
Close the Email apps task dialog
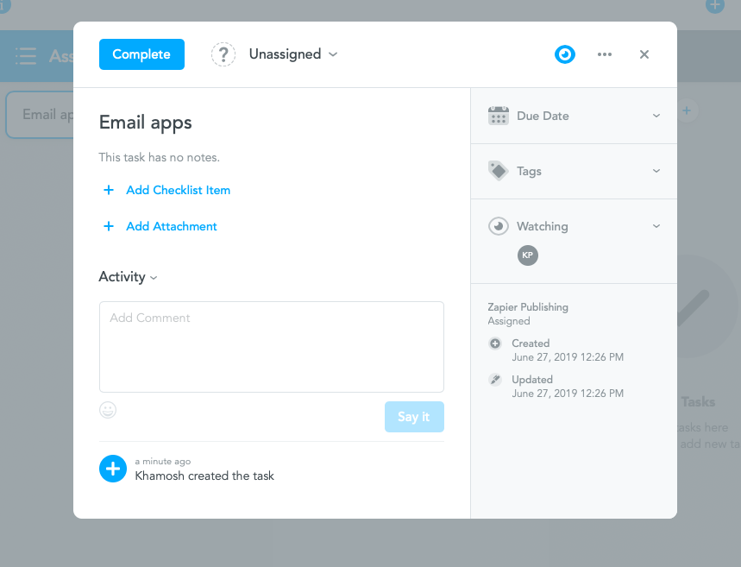click(x=644, y=54)
